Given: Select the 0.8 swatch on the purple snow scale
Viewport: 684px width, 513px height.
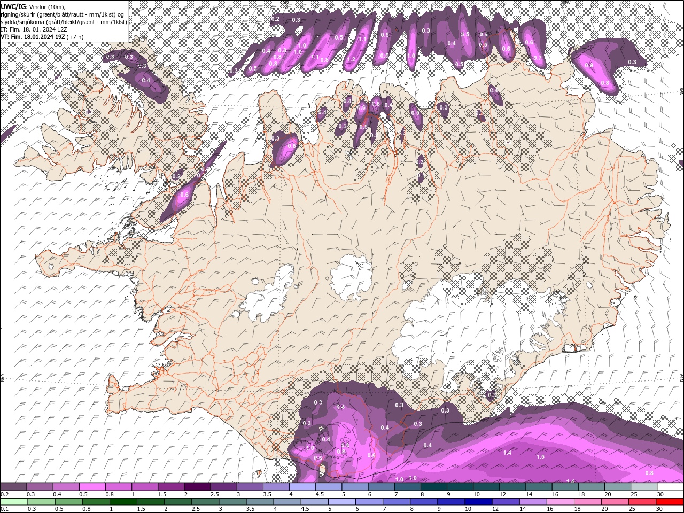Looking at the screenshot, I should 118,487.
